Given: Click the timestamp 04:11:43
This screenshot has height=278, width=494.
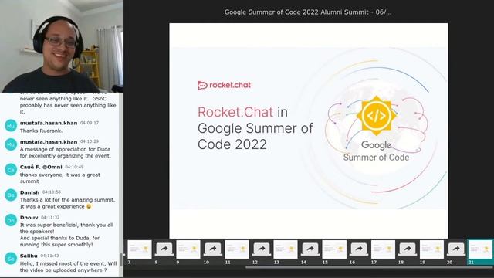Looking at the screenshot, I should (x=49, y=256).
